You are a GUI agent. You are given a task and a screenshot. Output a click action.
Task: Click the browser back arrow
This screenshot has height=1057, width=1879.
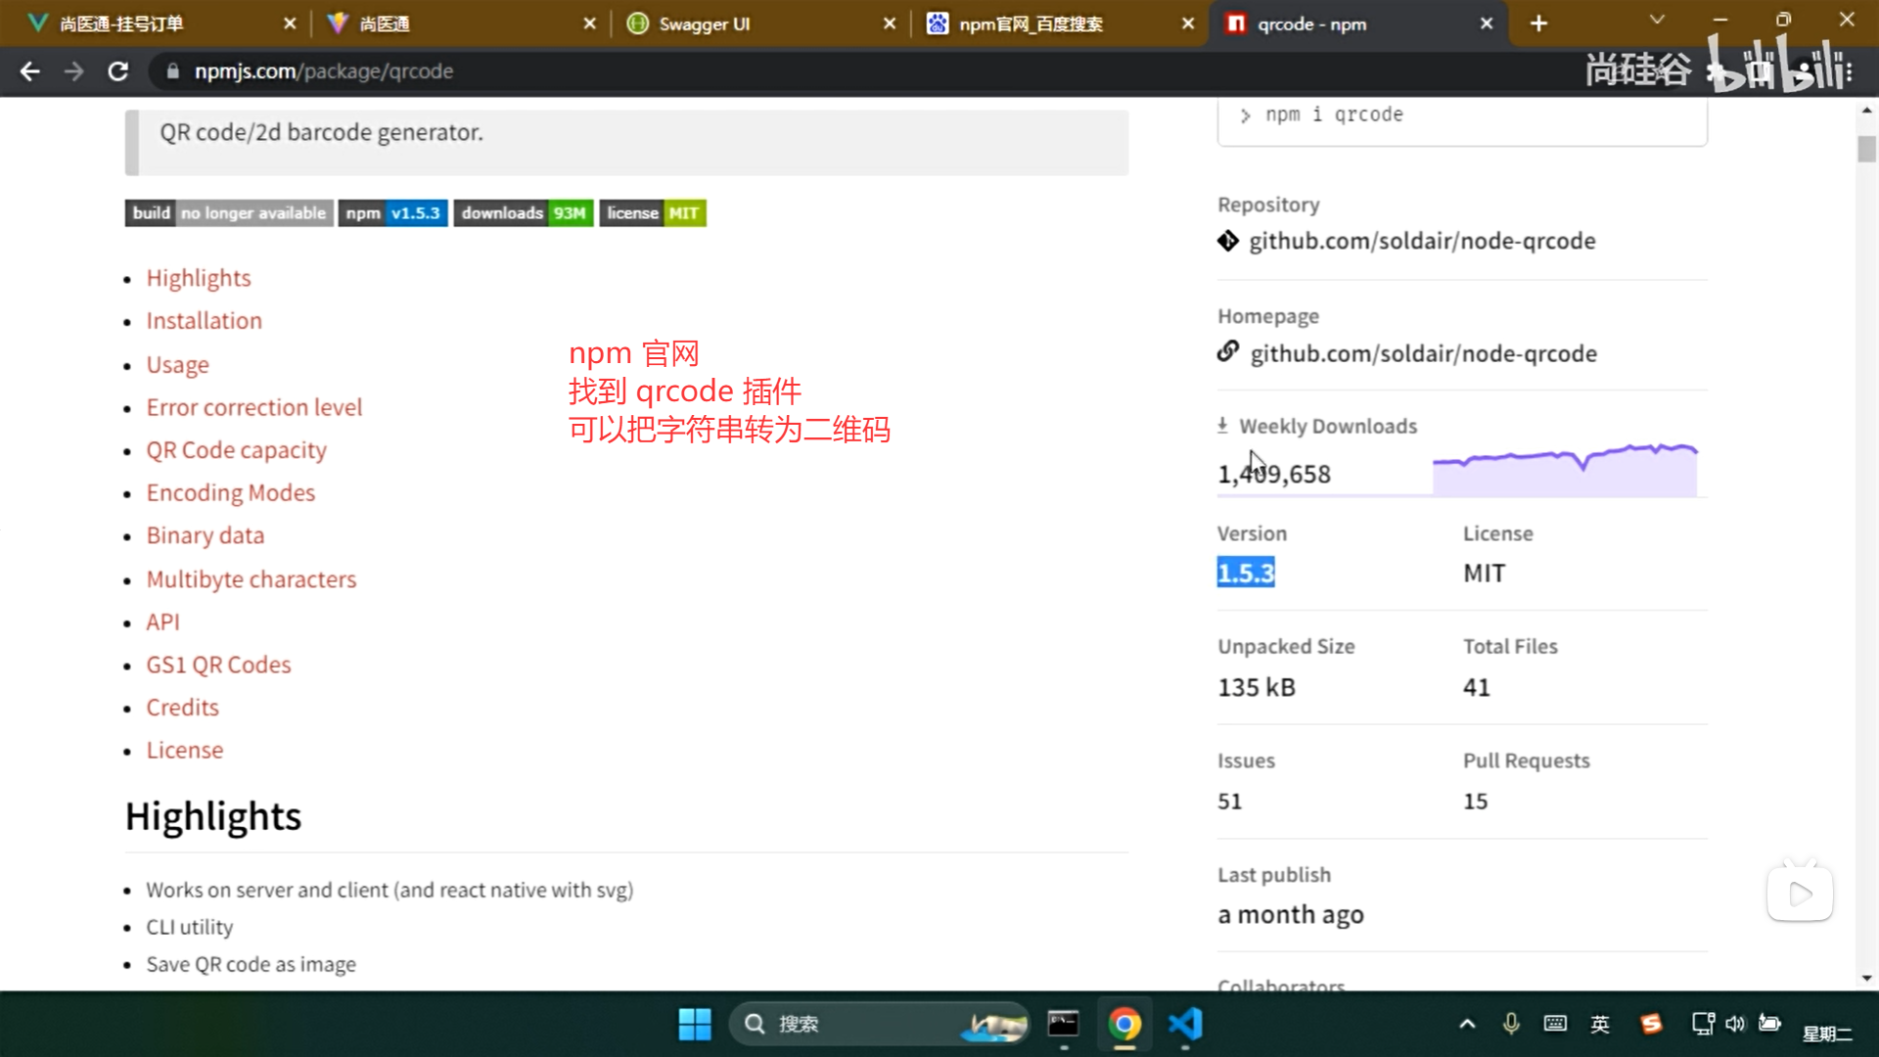(x=30, y=71)
